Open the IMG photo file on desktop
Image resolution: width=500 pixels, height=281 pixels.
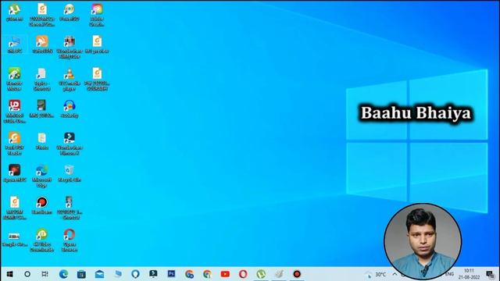point(41,109)
